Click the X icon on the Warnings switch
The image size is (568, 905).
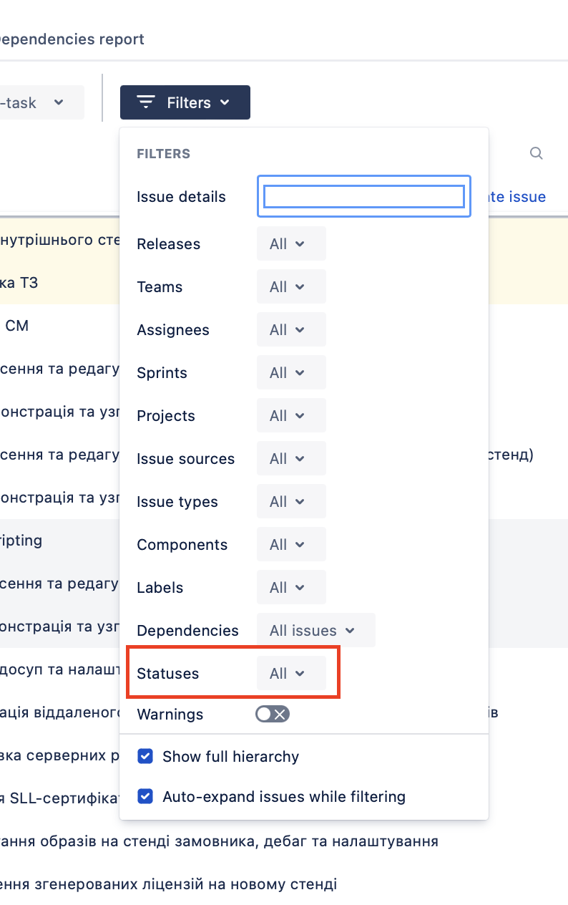point(280,714)
